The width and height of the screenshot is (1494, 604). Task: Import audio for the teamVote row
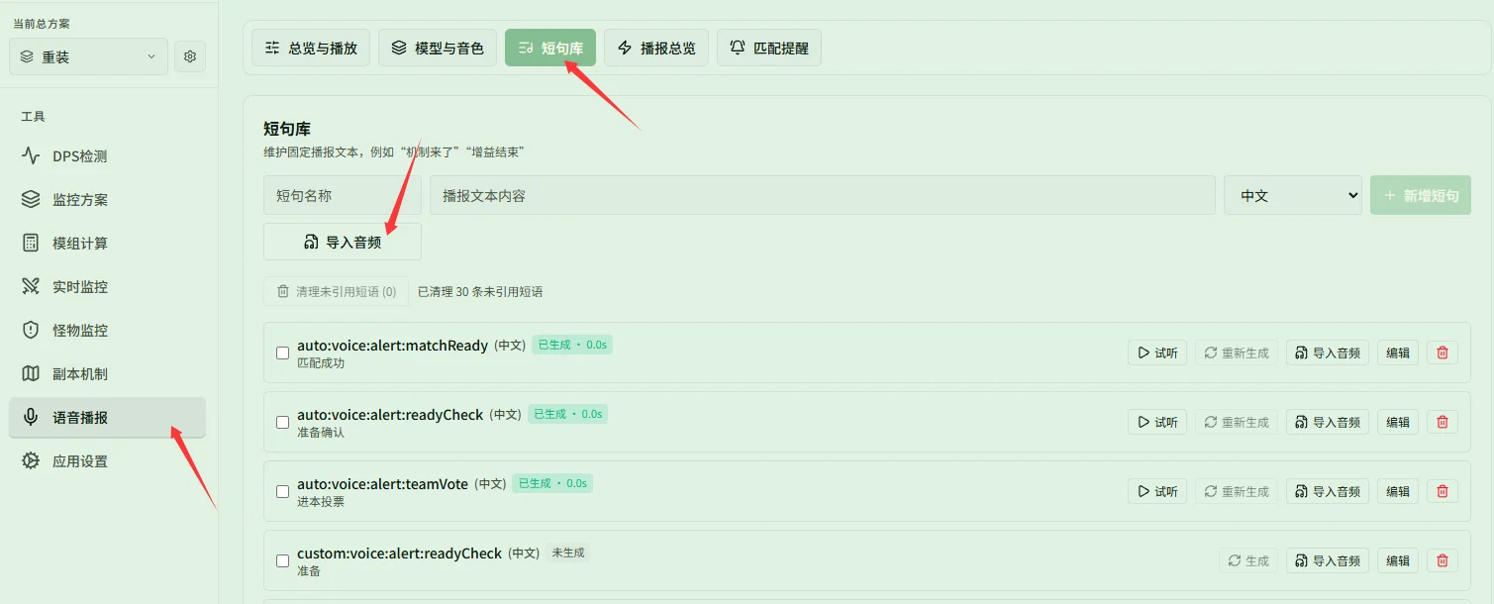click(1328, 492)
